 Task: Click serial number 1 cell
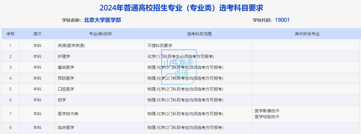(x=10, y=45)
